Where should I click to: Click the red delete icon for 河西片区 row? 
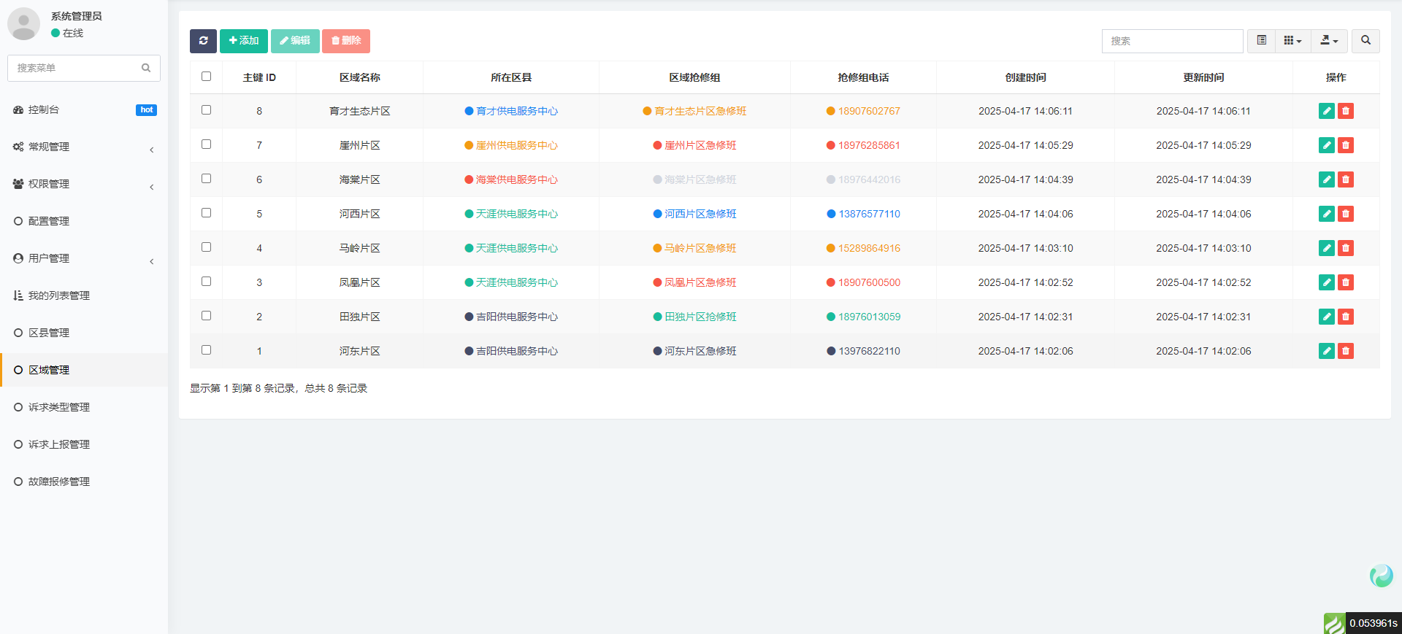pos(1345,214)
